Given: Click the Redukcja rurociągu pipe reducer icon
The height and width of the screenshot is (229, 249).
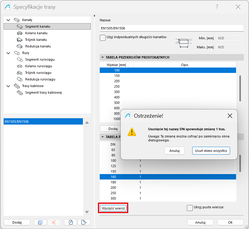Looking at the screenshot, I should click(20, 79).
